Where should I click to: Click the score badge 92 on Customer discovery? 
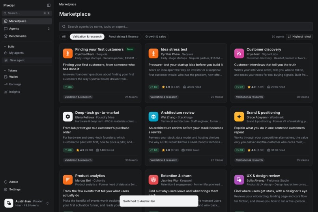(x=239, y=87)
